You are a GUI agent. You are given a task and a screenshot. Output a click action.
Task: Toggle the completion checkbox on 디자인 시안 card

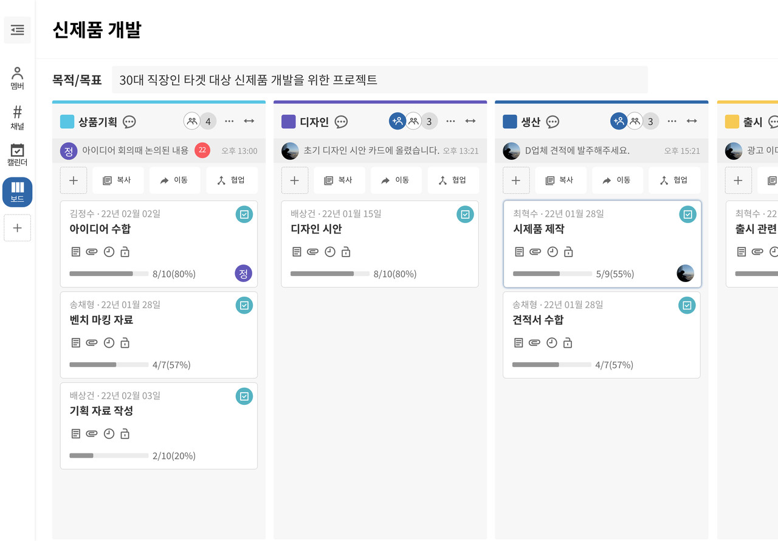pos(465,214)
